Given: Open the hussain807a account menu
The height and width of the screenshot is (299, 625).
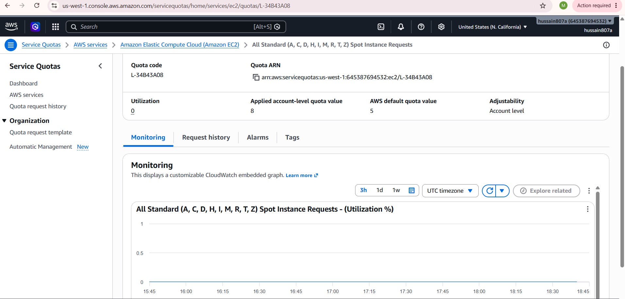Looking at the screenshot, I should click(x=575, y=21).
